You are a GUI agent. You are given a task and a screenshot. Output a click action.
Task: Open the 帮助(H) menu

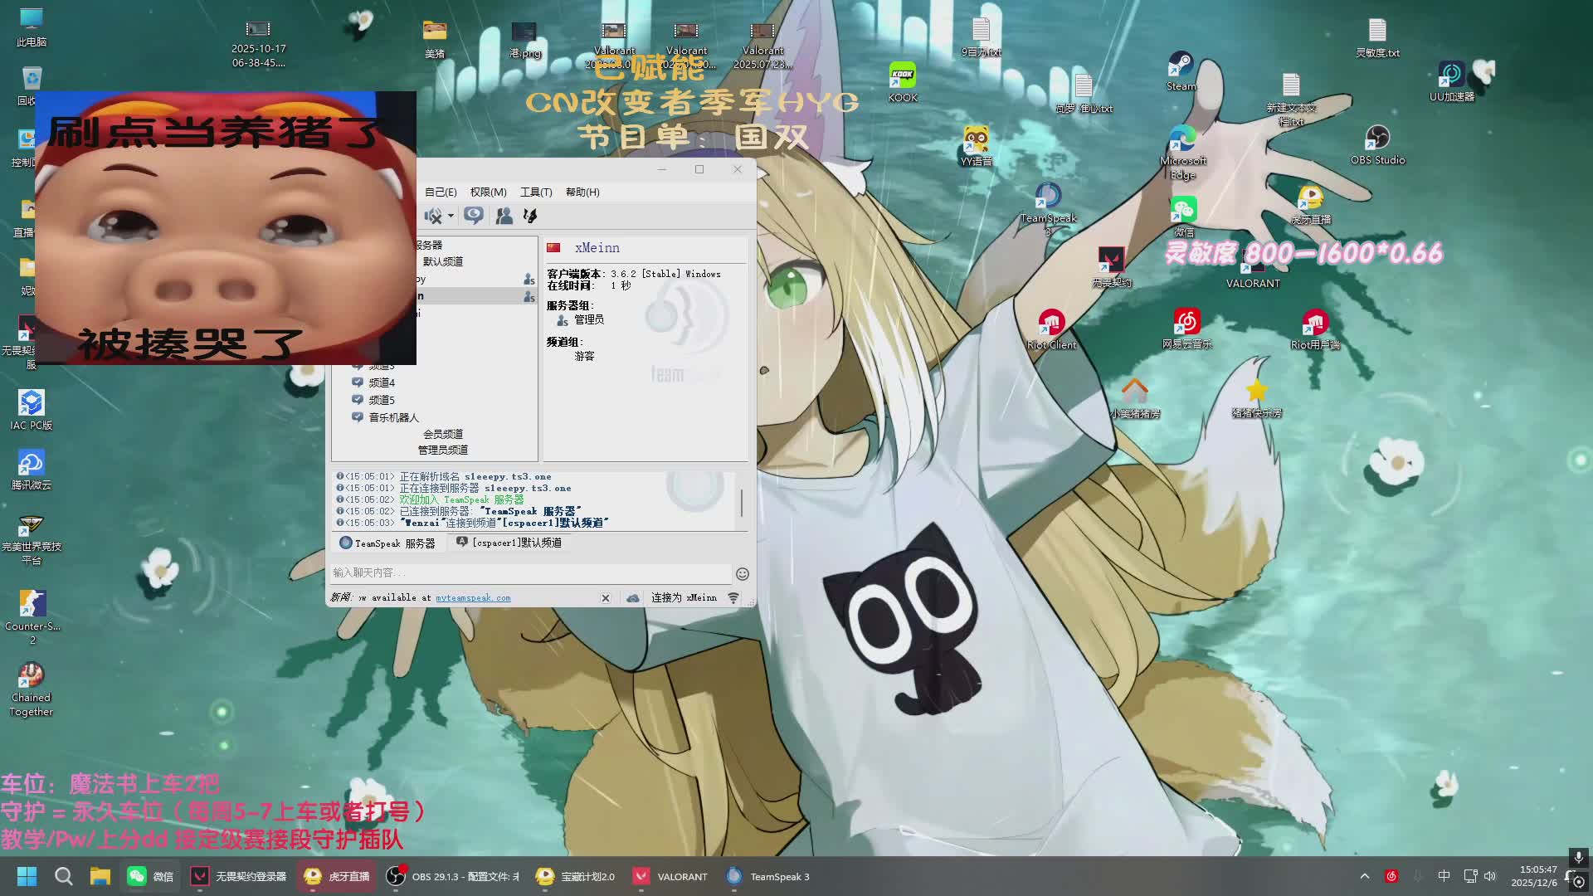(582, 192)
